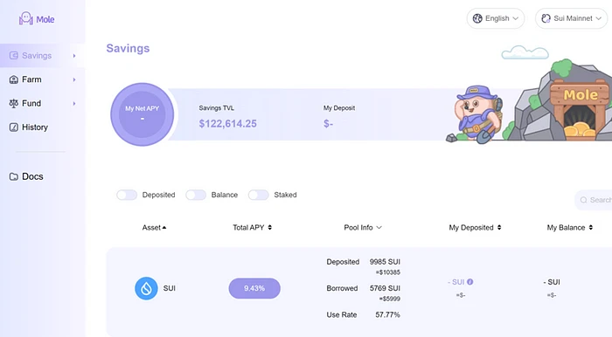Expand the Pool Info column dropdown
The height and width of the screenshot is (337, 612).
pos(363,228)
